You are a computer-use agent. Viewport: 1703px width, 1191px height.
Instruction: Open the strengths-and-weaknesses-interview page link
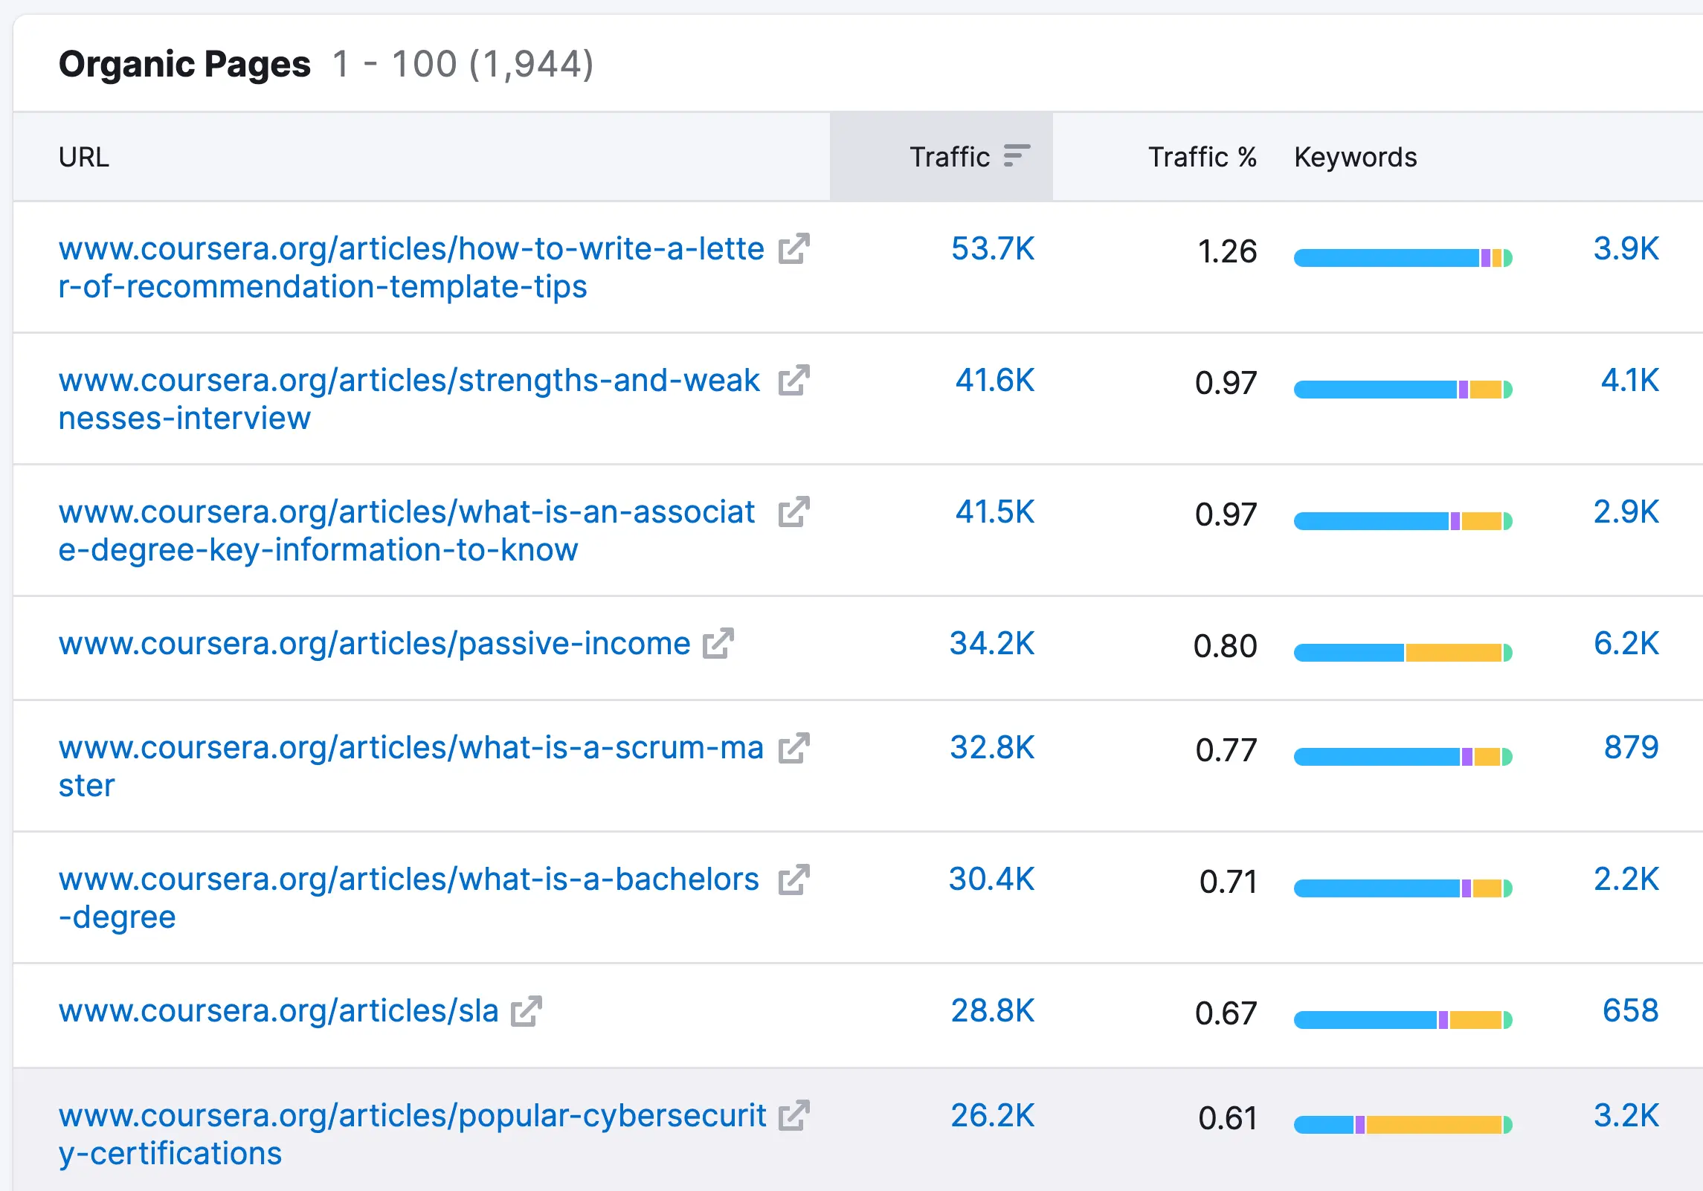click(409, 399)
